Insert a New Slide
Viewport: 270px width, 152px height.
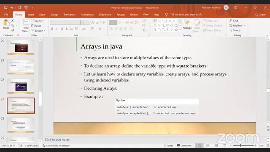pyautogui.click(x=26, y=26)
